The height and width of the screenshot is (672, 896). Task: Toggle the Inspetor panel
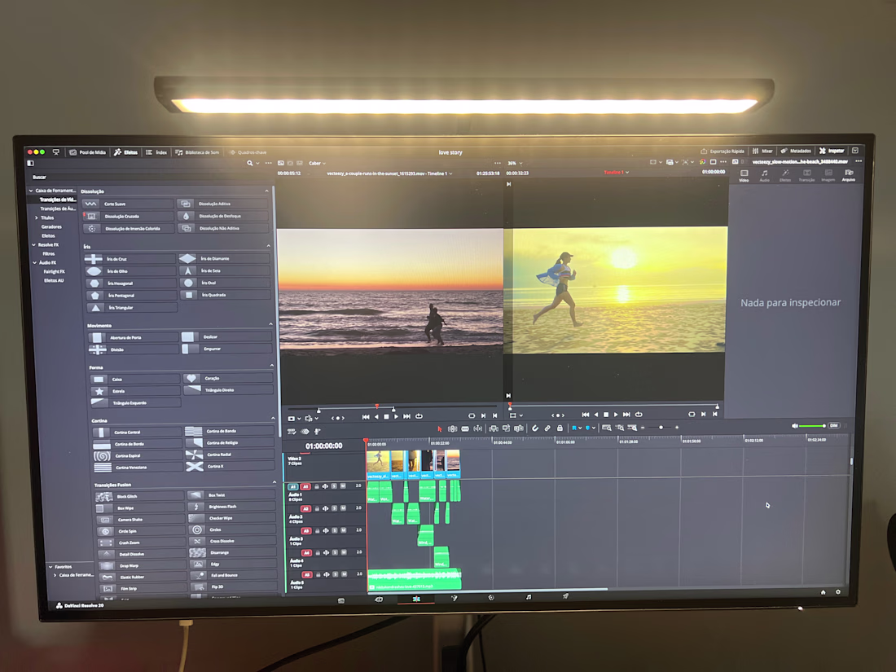[x=832, y=151]
